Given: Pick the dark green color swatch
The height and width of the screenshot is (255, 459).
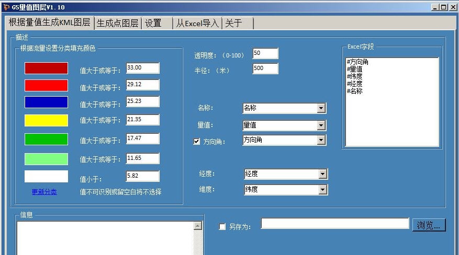Looking at the screenshot, I should tap(46, 139).
